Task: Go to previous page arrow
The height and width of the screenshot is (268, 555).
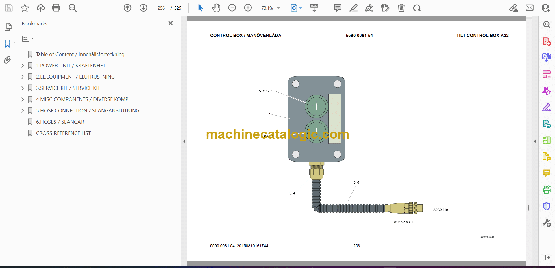Action: (127, 8)
